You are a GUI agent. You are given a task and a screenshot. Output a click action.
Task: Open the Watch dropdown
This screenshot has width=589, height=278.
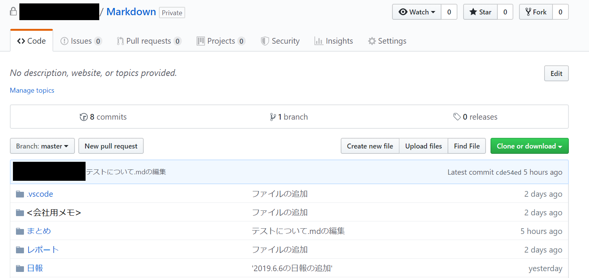417,12
